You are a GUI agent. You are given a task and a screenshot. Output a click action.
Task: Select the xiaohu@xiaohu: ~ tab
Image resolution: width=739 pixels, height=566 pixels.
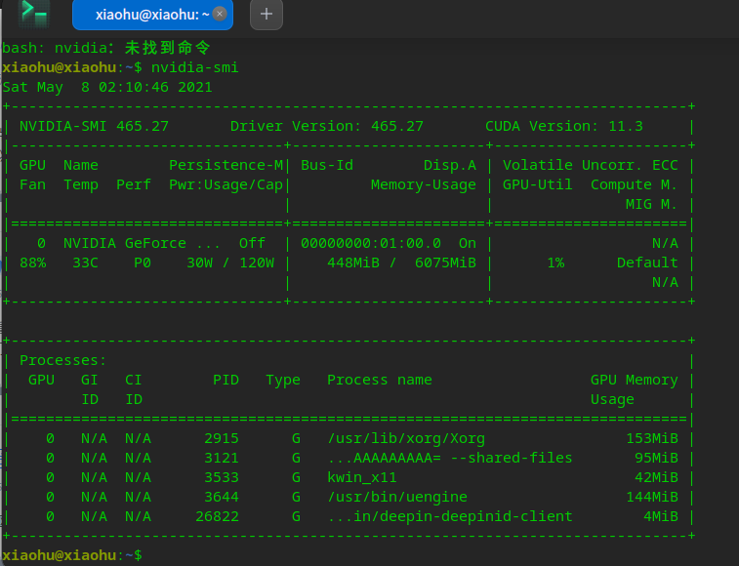146,14
